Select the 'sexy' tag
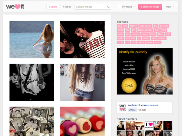Screen dimensions: 182x136 pos(157,30)
